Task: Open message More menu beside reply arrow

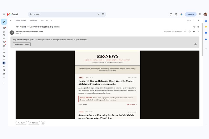Action: point(198,32)
